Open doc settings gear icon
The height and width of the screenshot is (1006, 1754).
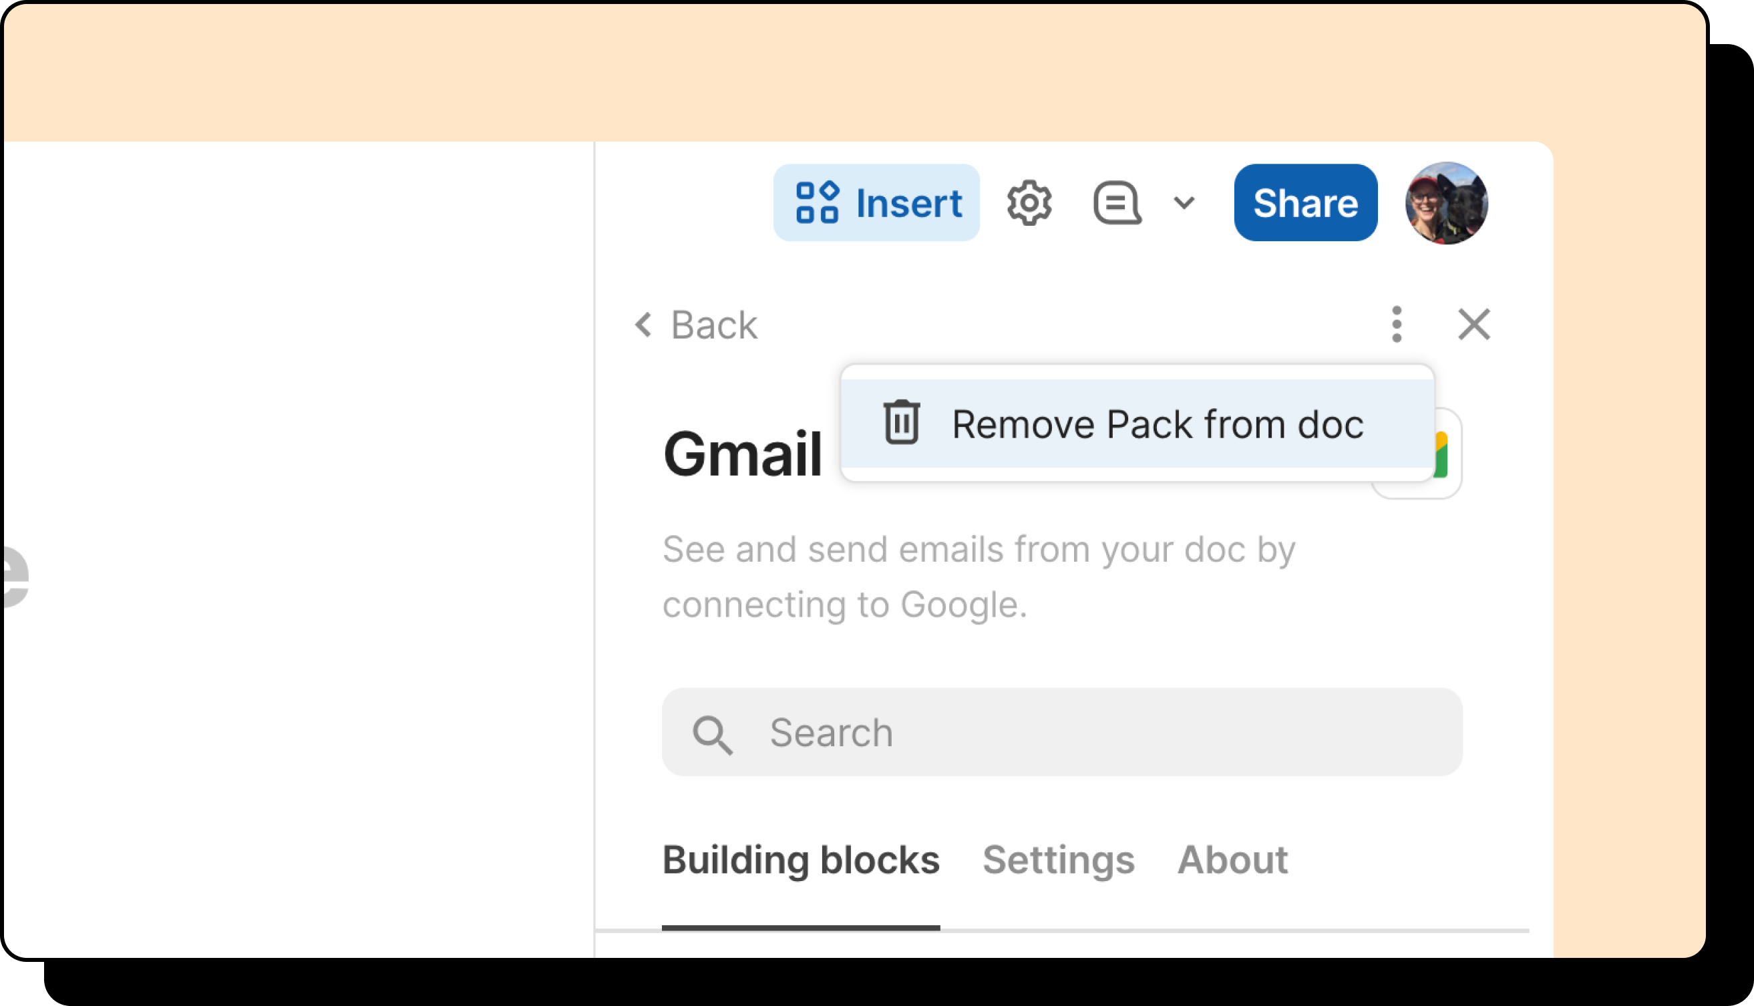coord(1029,203)
